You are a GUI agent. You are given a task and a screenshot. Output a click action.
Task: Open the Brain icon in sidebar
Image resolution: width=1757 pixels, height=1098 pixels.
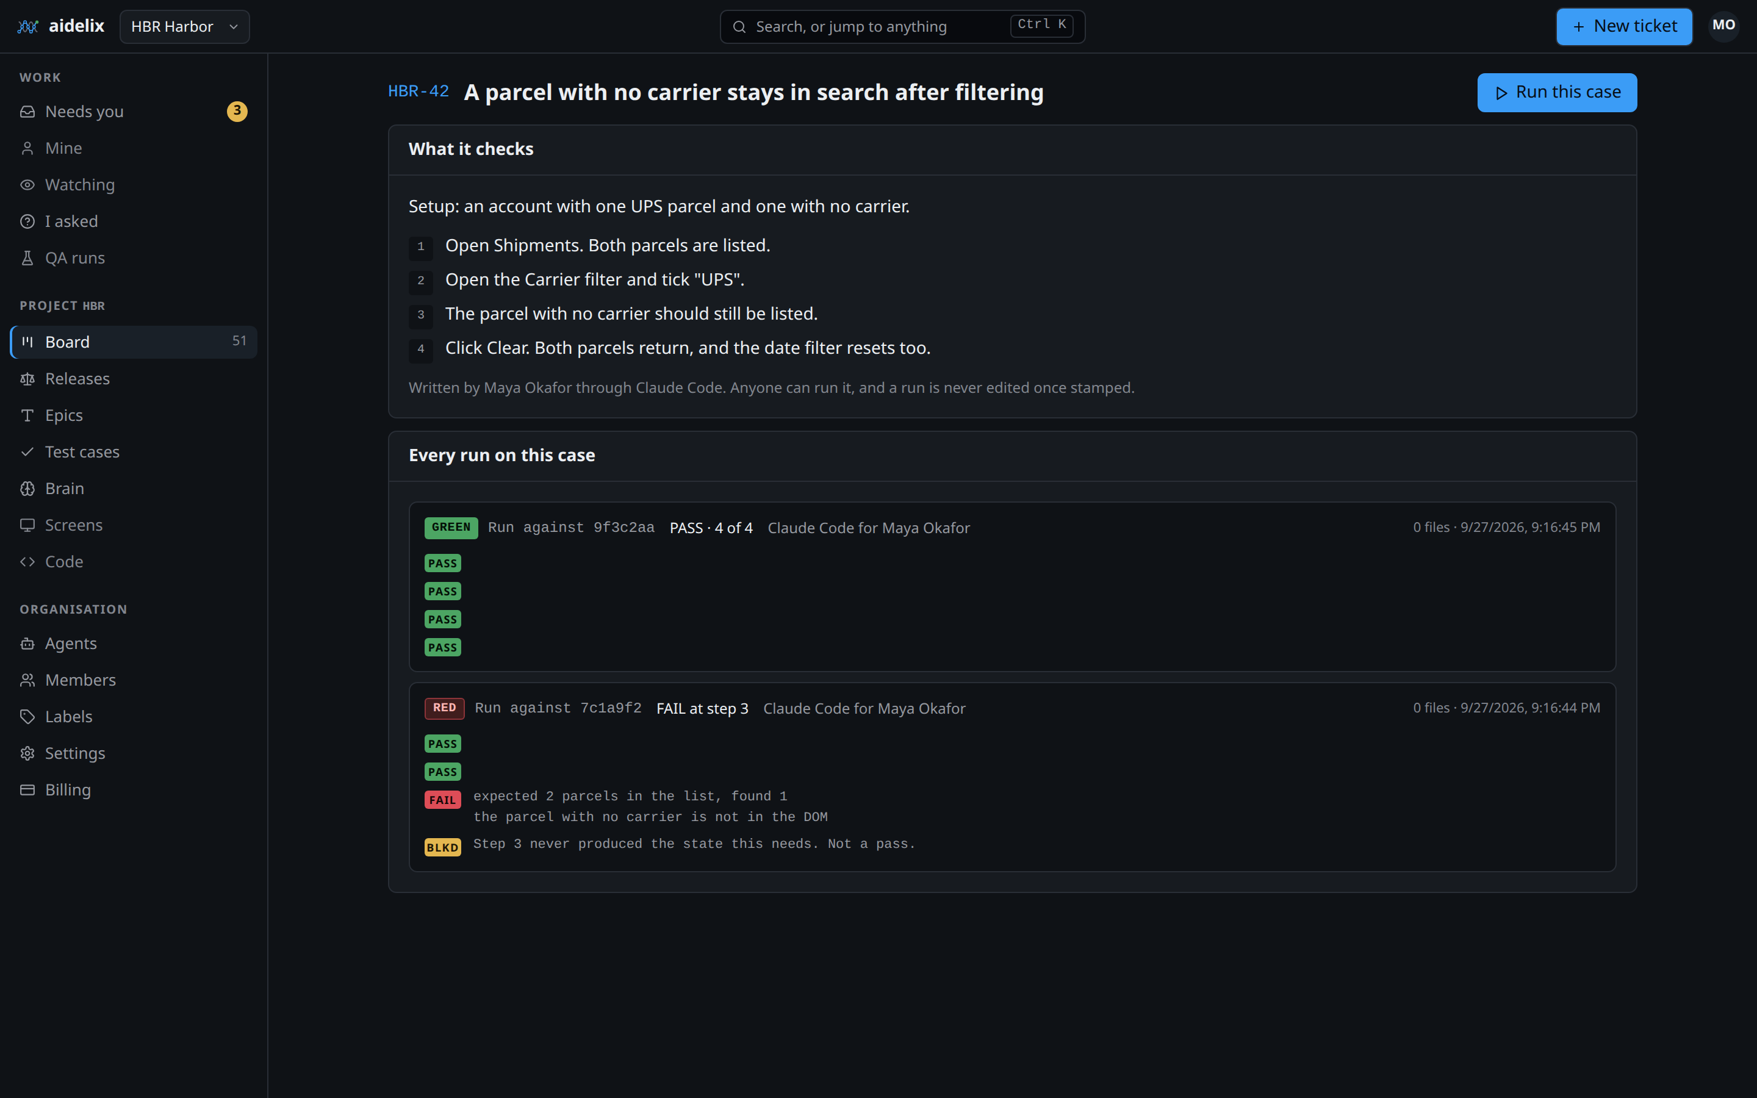pos(27,489)
